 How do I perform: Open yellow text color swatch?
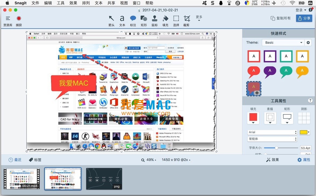click(304, 132)
